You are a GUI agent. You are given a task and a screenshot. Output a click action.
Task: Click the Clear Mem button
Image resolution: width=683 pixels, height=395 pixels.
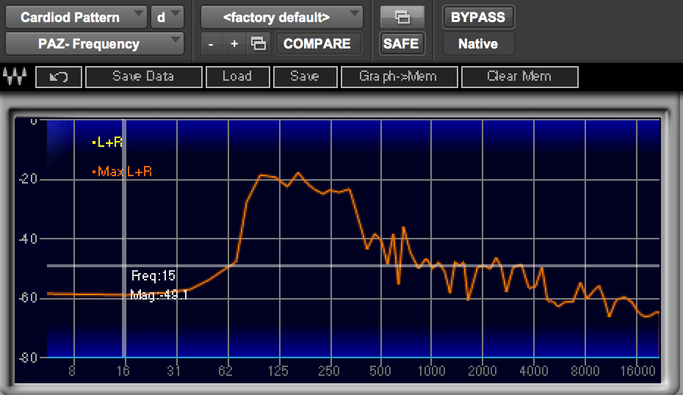[519, 76]
